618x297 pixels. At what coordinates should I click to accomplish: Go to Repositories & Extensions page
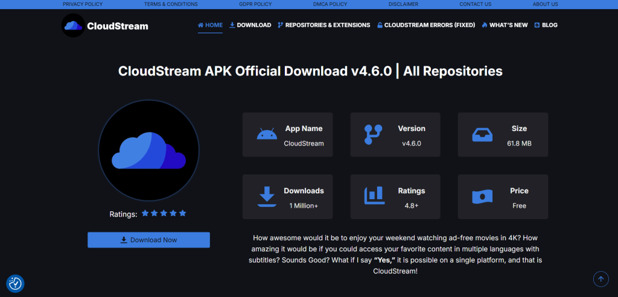[x=324, y=25]
